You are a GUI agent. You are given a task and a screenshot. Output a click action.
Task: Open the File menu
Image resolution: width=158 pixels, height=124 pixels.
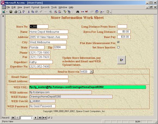coord(8,7)
